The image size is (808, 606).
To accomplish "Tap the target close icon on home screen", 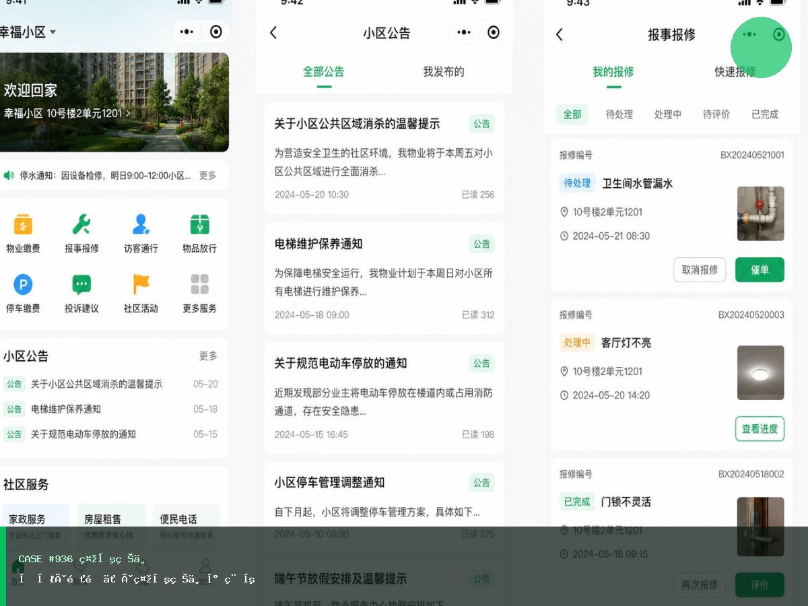I will pyautogui.click(x=216, y=32).
